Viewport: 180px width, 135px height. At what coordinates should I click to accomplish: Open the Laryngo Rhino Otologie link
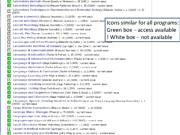click(x=30, y=112)
